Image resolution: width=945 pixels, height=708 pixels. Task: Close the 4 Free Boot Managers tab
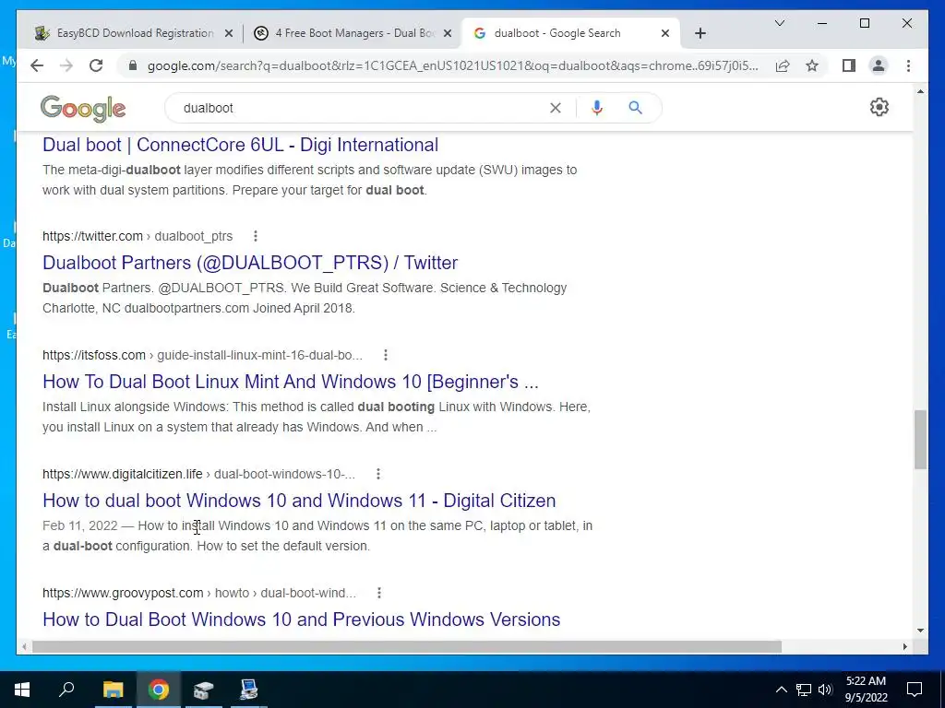[448, 34]
